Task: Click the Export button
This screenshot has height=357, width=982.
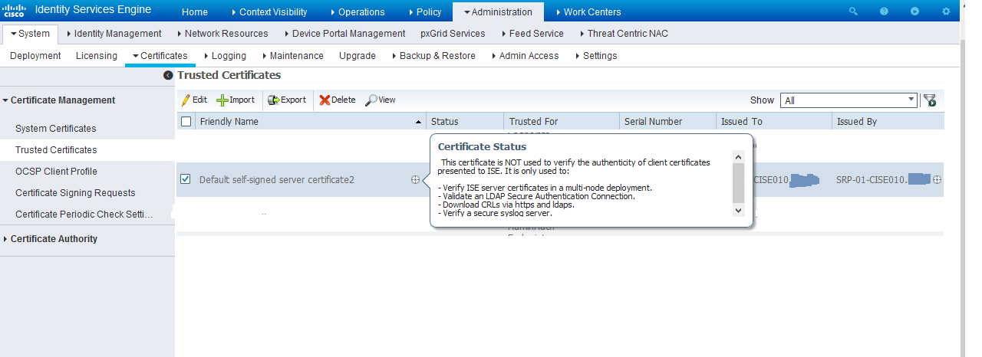Action: point(287,100)
